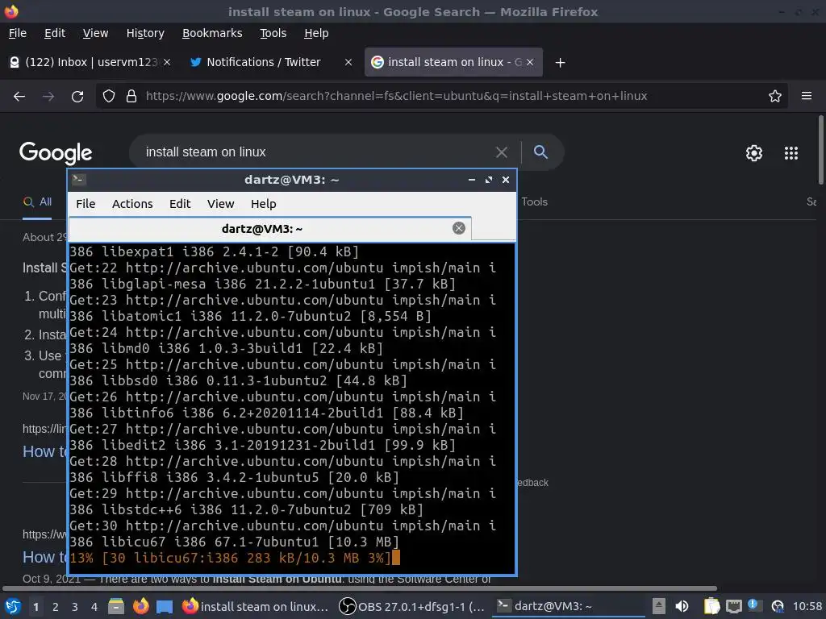The height and width of the screenshot is (619, 826).
Task: Maximize the terminal window
Action: coord(488,180)
